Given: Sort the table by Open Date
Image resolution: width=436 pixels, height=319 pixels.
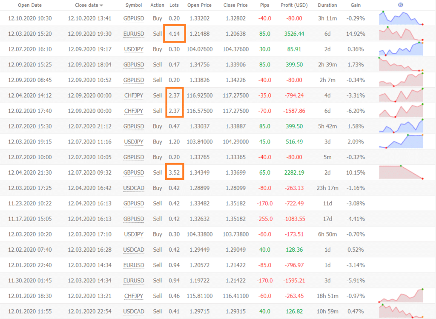Looking at the screenshot, I should (29, 5).
